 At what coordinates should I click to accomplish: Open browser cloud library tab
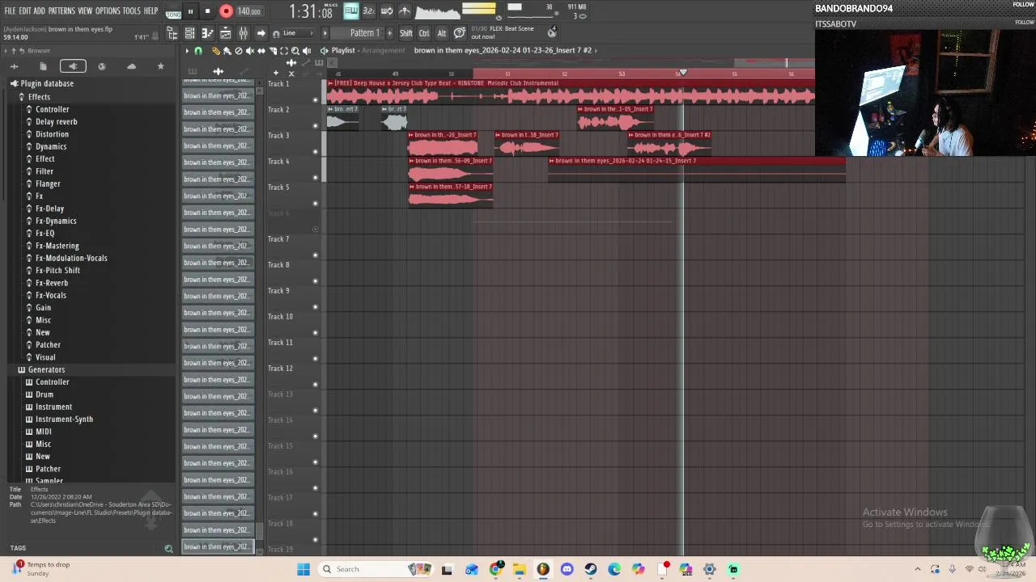pyautogui.click(x=131, y=66)
